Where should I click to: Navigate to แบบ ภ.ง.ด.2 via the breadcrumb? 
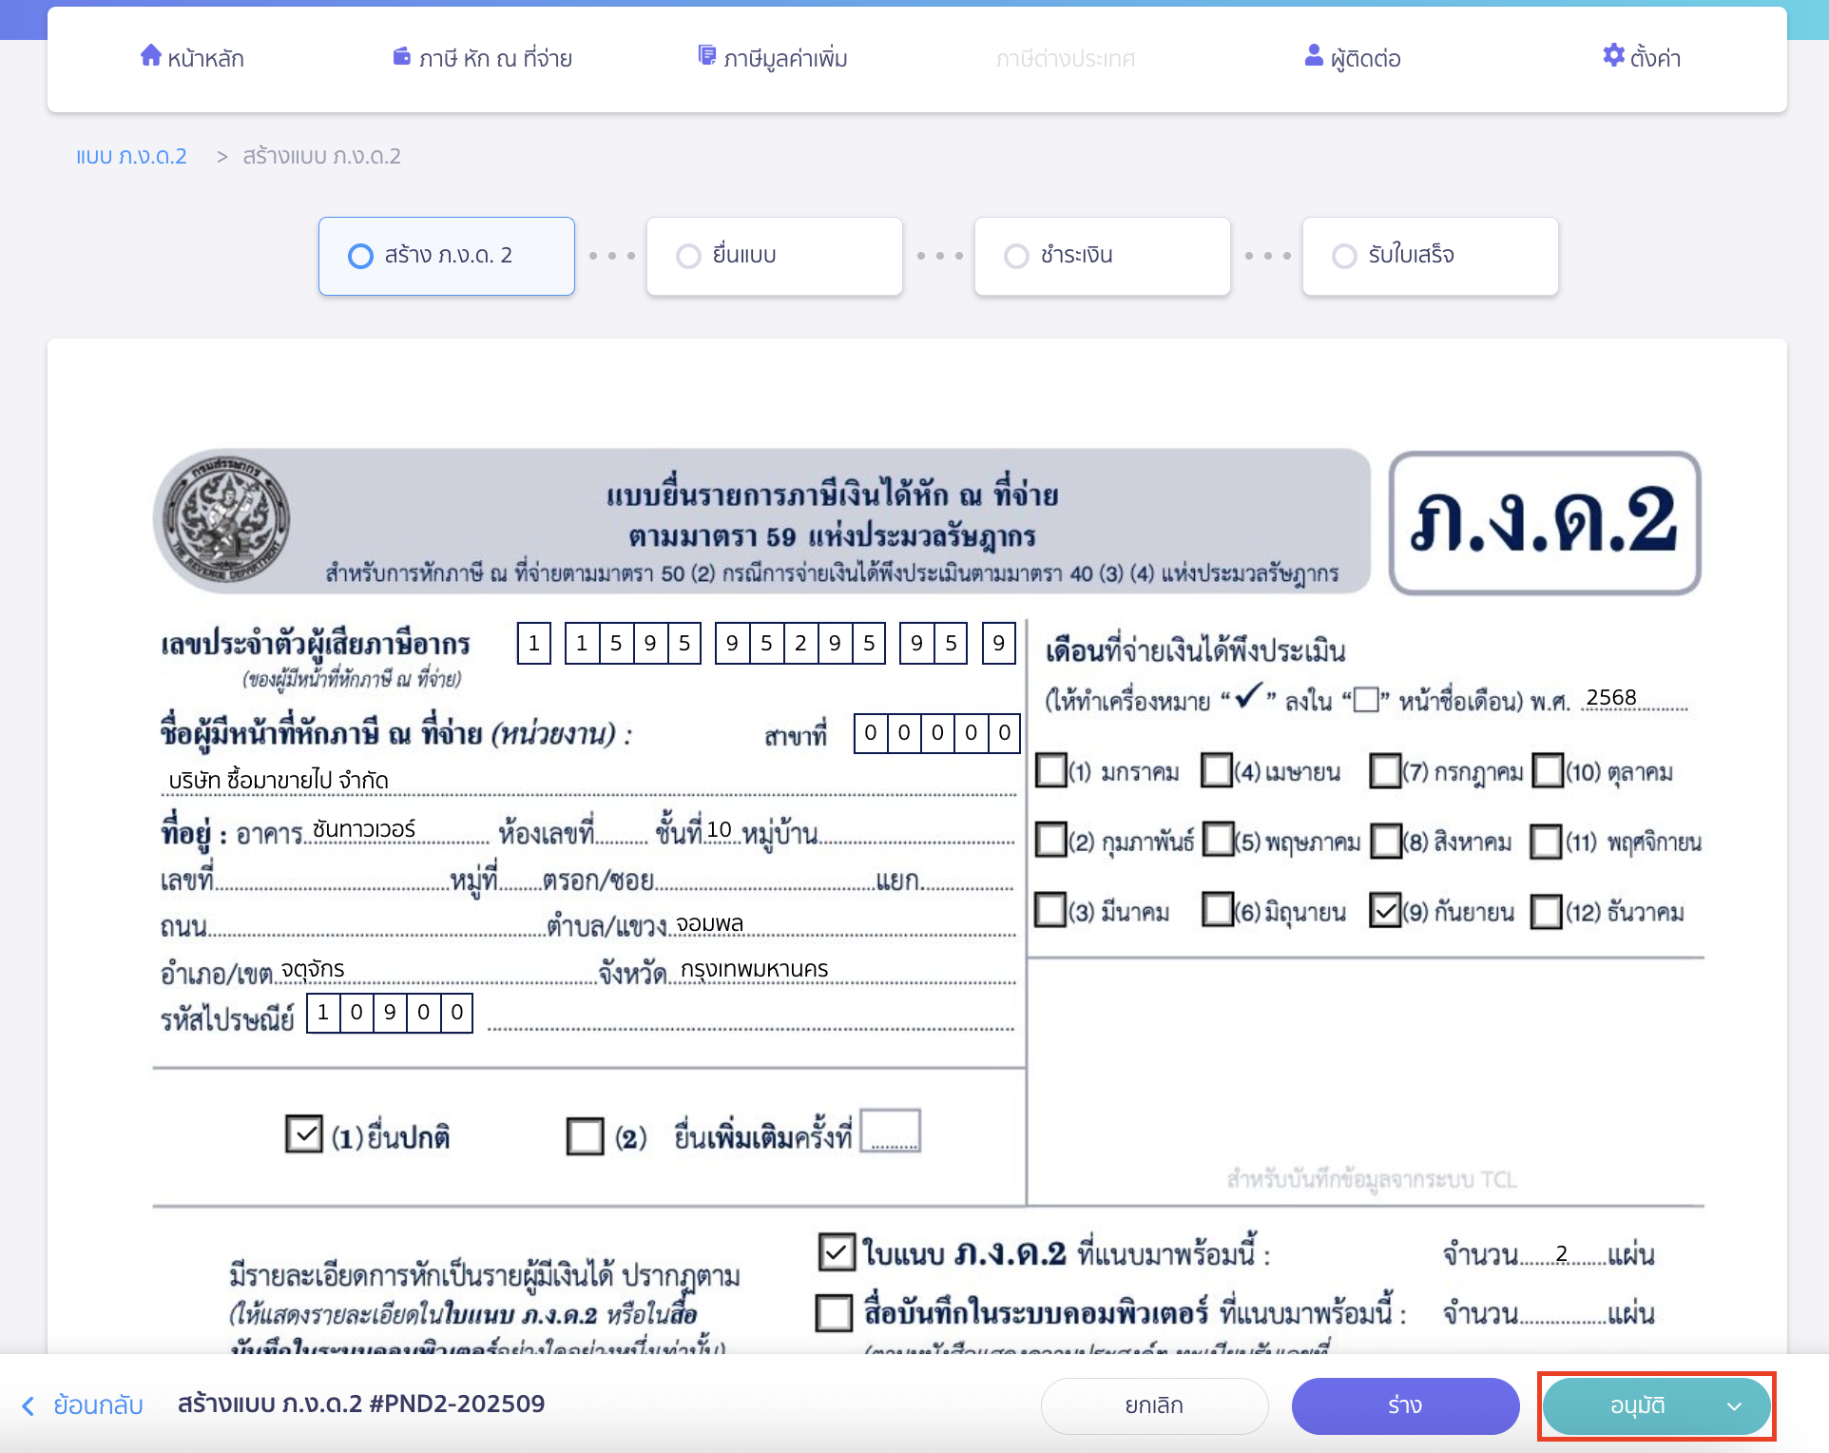click(x=132, y=155)
